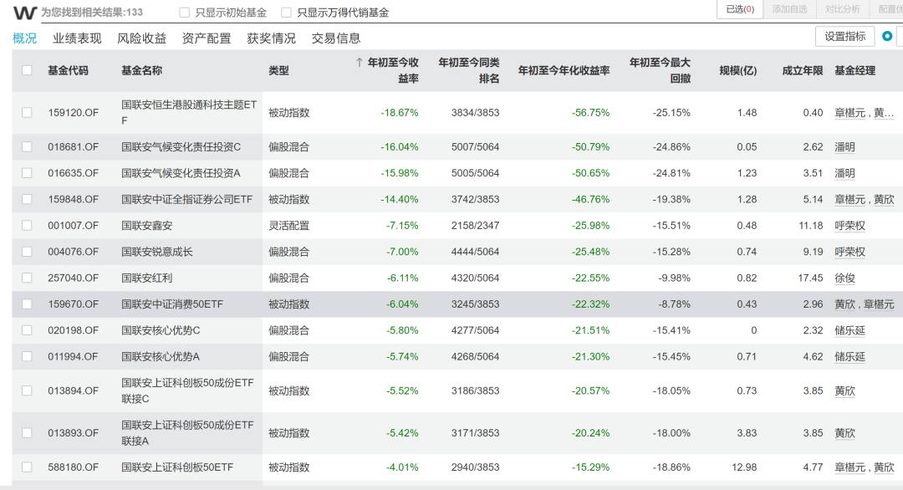
Task: Toggle the select-all checkbox in table header
Action: pos(27,70)
